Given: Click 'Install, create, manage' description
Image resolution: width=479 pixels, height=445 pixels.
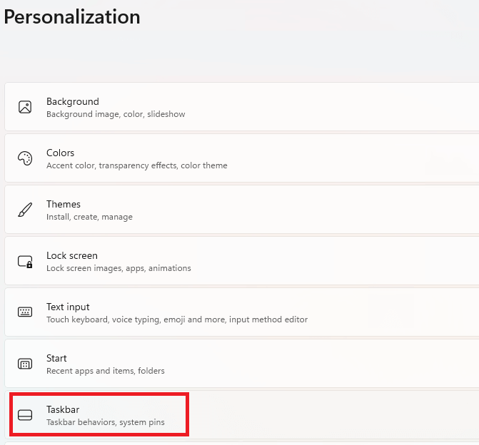Looking at the screenshot, I should pyautogui.click(x=89, y=217).
